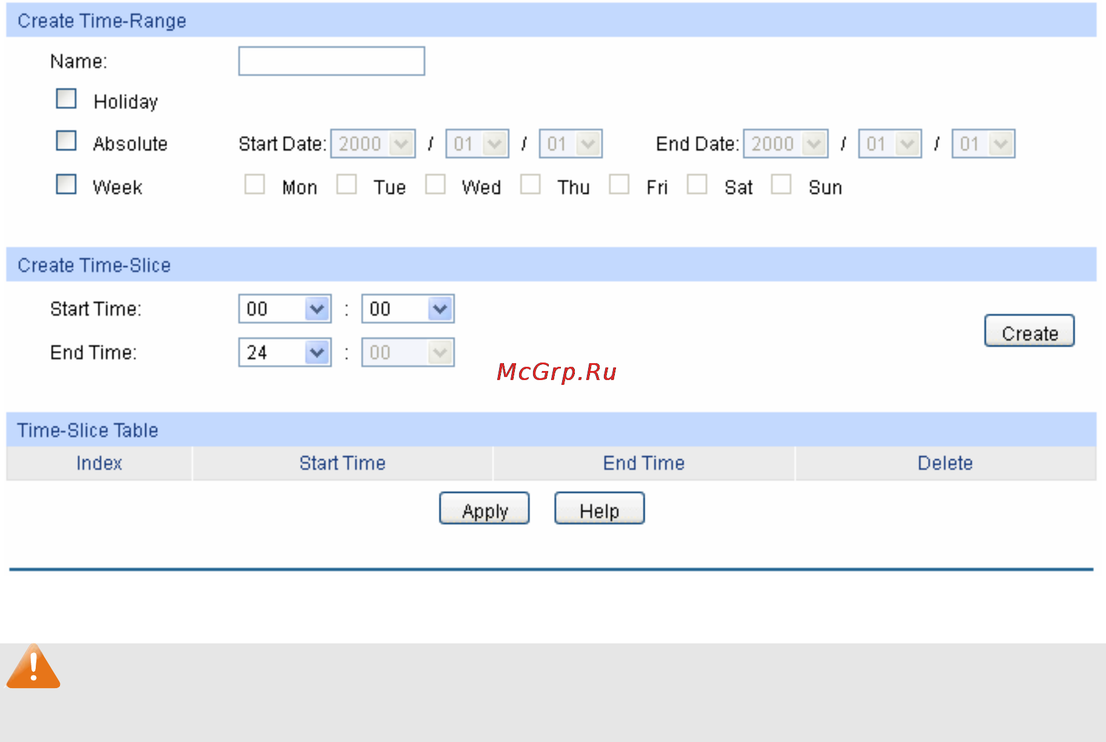This screenshot has width=1106, height=742.
Task: Open the Start Time hour dropdown
Action: click(285, 309)
